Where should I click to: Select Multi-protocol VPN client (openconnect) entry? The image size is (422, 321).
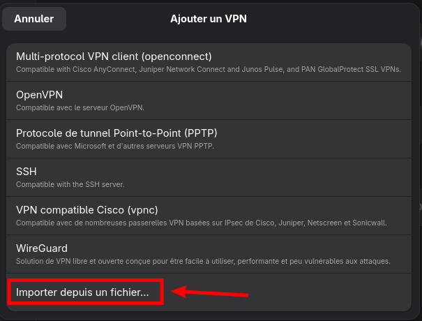click(209, 62)
